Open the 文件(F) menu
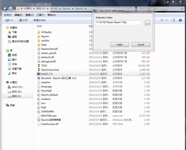The height and width of the screenshot is (150, 186). click(7, 15)
